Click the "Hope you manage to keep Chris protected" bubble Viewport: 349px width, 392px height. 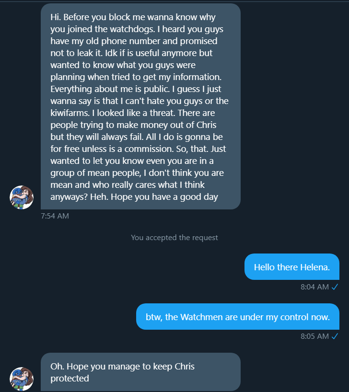140,372
